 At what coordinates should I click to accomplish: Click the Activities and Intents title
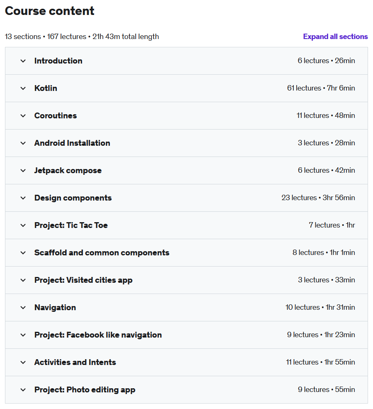tap(75, 362)
